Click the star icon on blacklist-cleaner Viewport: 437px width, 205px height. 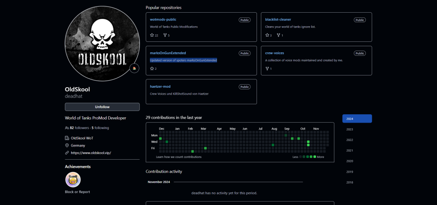pos(267,35)
